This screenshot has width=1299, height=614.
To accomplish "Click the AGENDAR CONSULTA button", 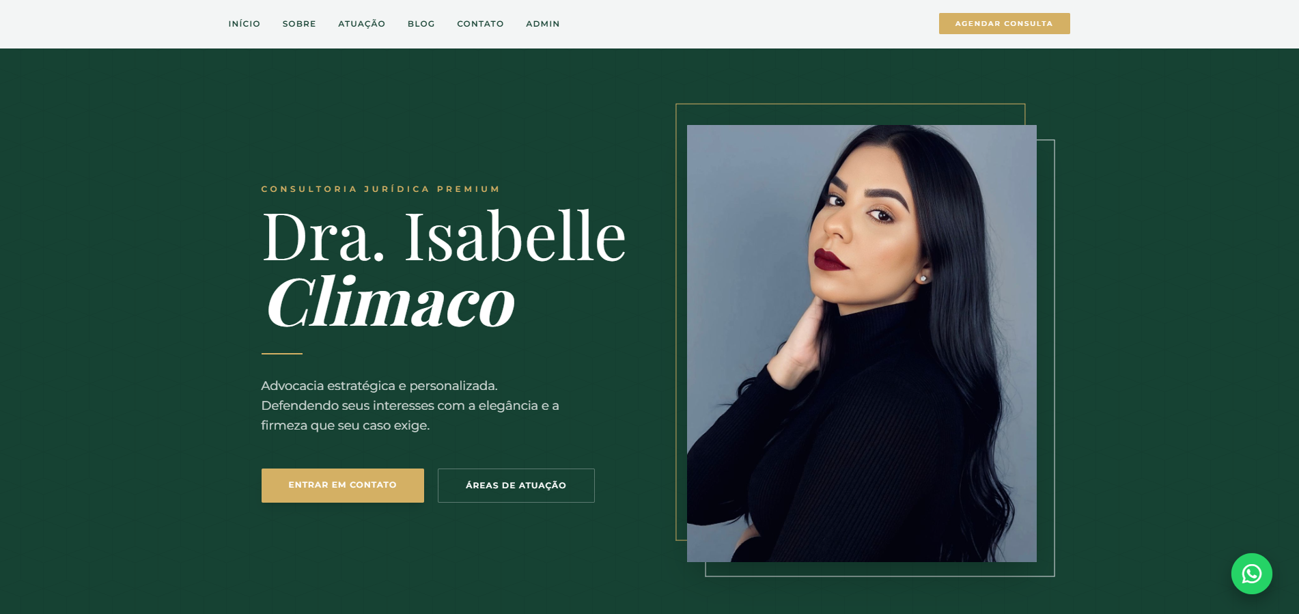I will click(1004, 23).
